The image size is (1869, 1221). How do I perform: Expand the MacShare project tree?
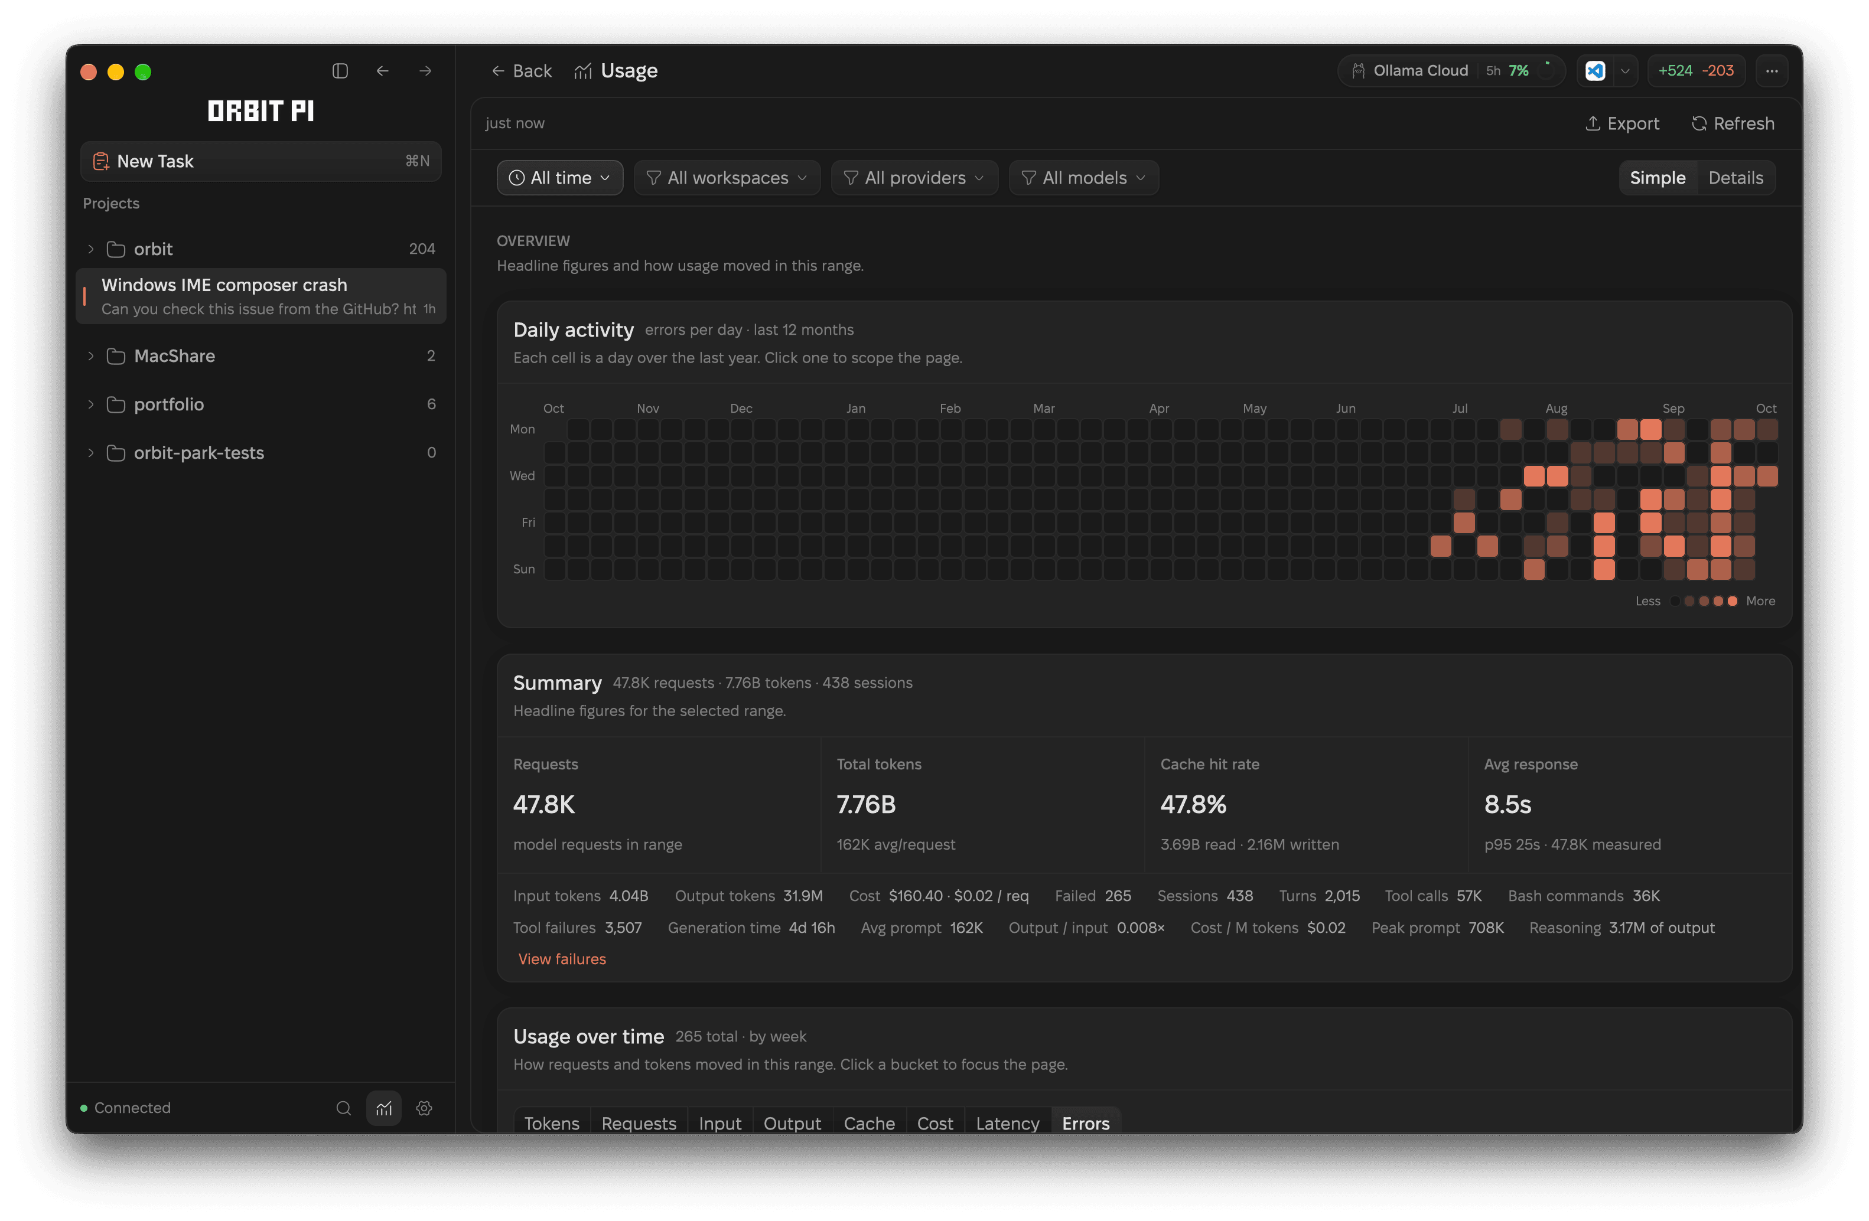click(91, 356)
